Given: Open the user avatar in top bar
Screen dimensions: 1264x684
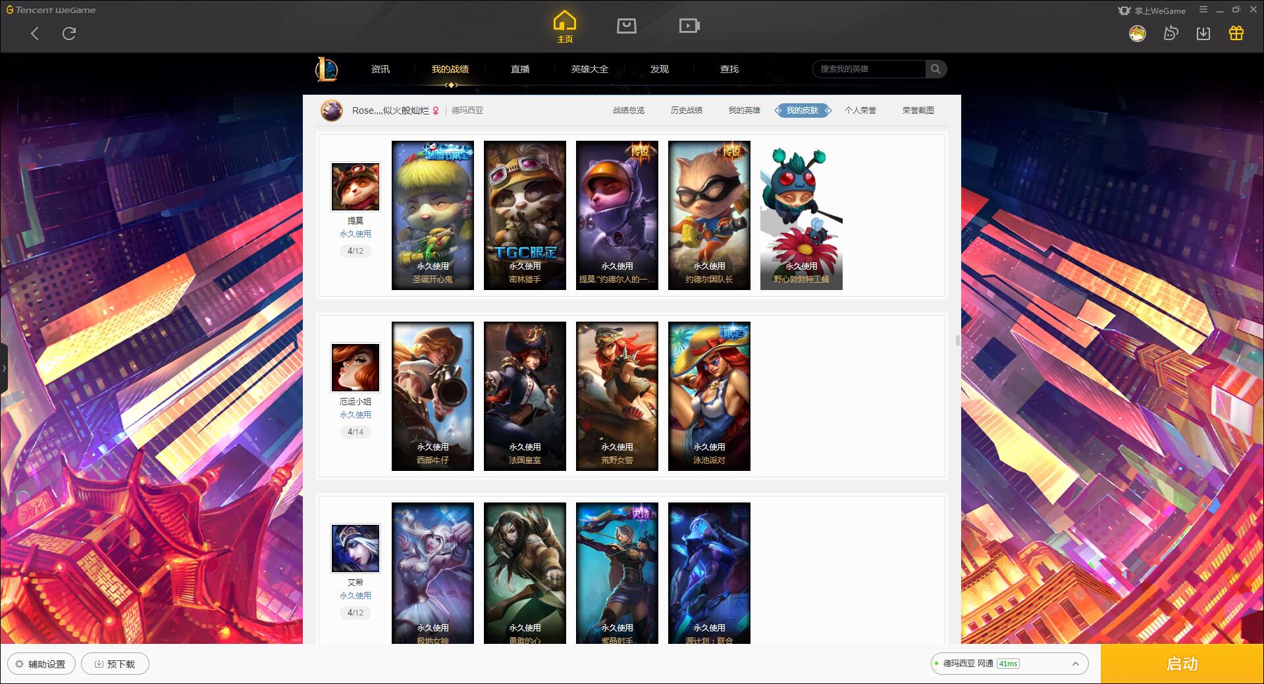Looking at the screenshot, I should click(x=1137, y=34).
